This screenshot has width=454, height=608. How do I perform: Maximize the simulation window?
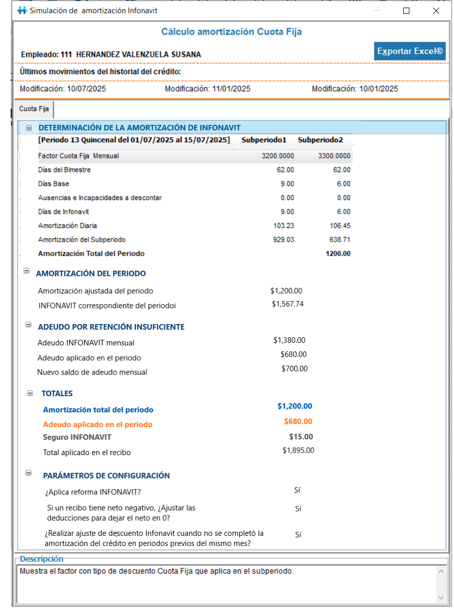point(406,11)
